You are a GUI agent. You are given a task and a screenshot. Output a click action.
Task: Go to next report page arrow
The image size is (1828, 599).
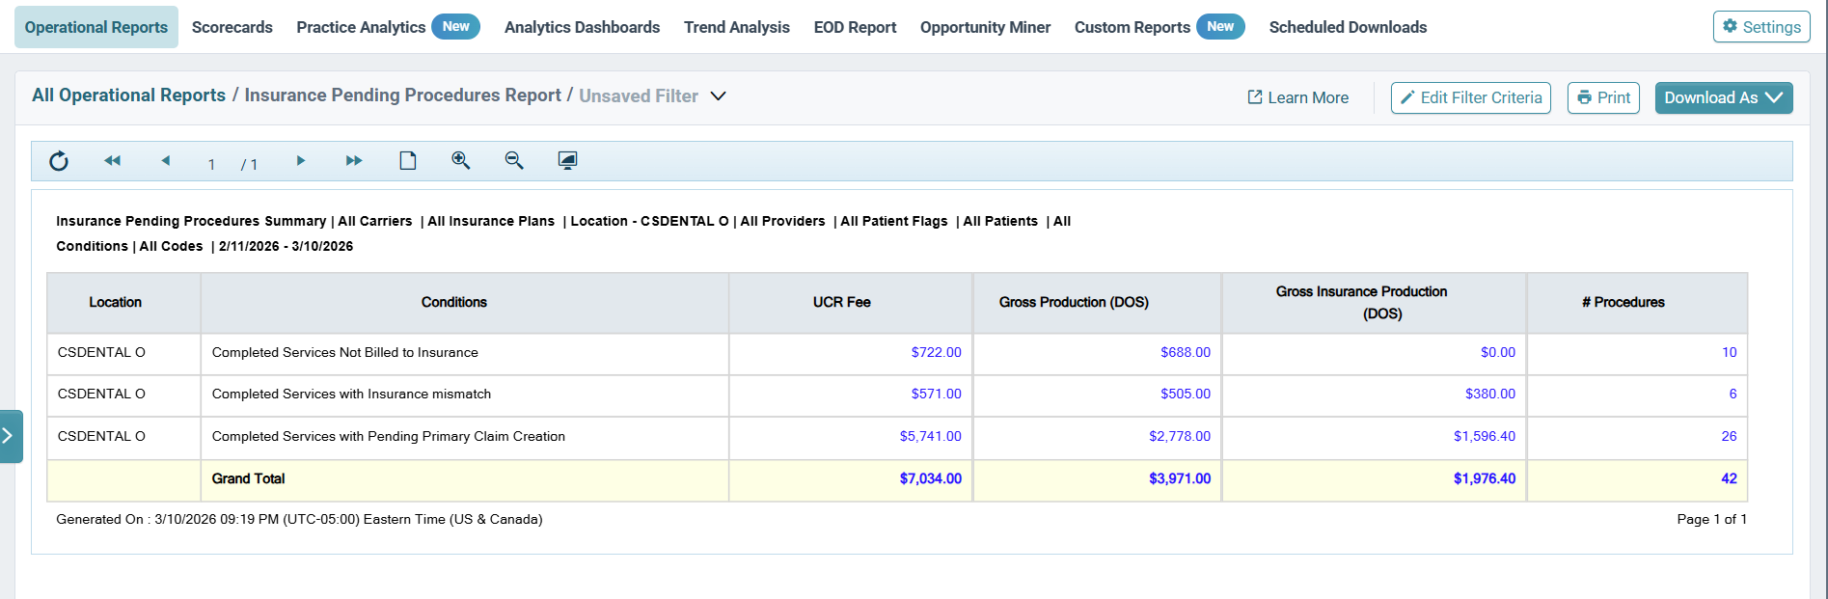point(300,161)
